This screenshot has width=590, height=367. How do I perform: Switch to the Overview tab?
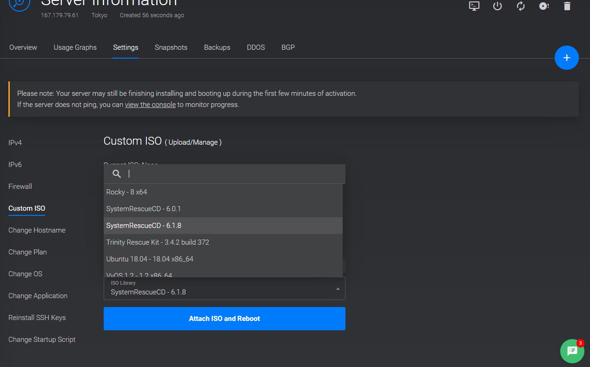23,47
